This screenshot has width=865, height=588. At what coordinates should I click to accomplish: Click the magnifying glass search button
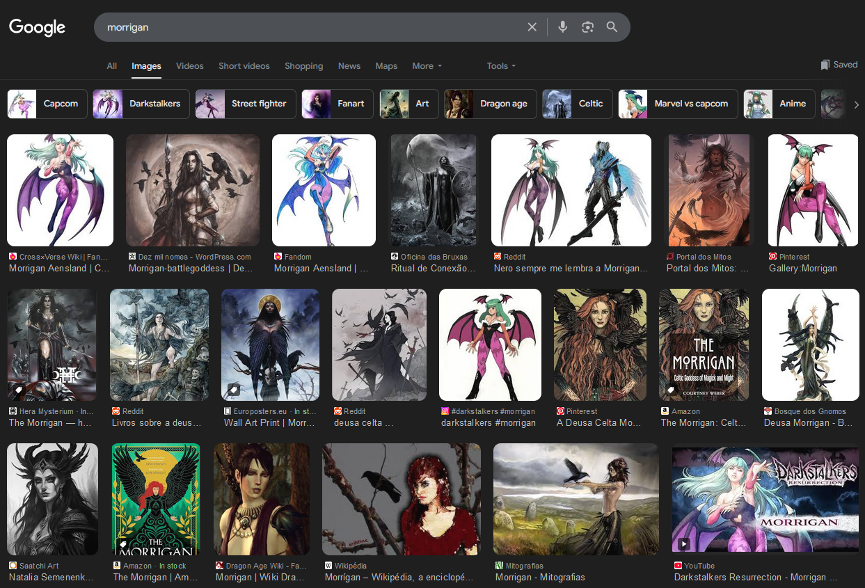point(612,27)
